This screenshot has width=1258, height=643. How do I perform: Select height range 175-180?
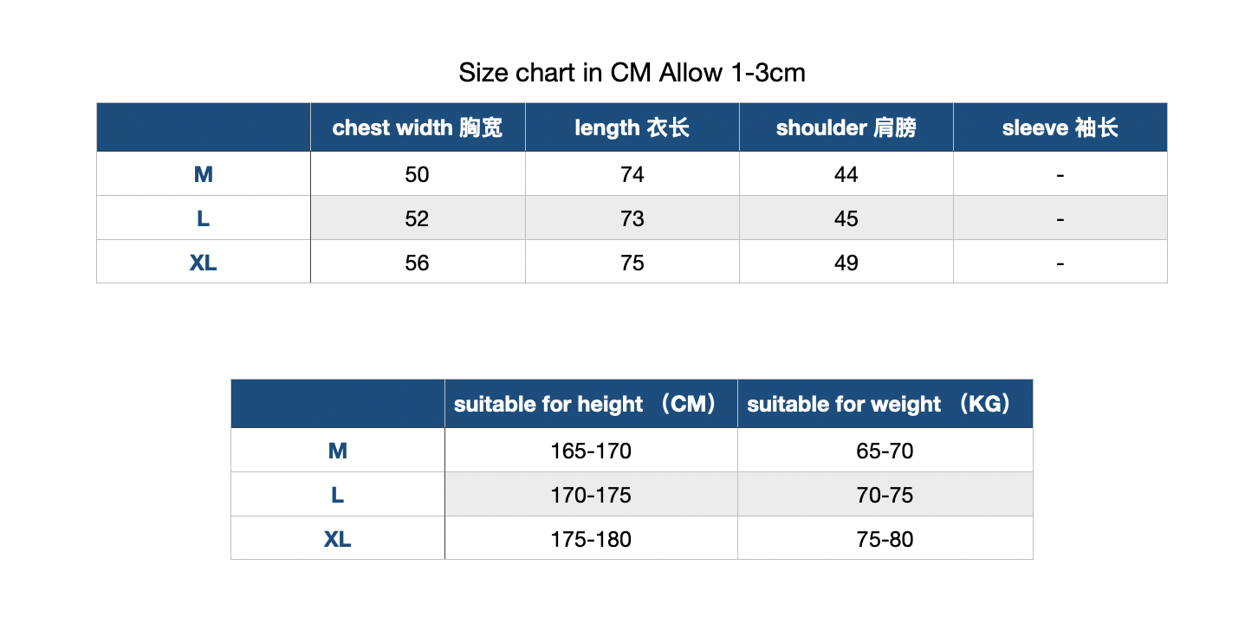click(591, 539)
